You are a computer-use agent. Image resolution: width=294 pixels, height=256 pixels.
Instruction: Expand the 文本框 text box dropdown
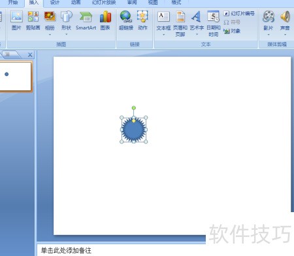[x=163, y=35]
